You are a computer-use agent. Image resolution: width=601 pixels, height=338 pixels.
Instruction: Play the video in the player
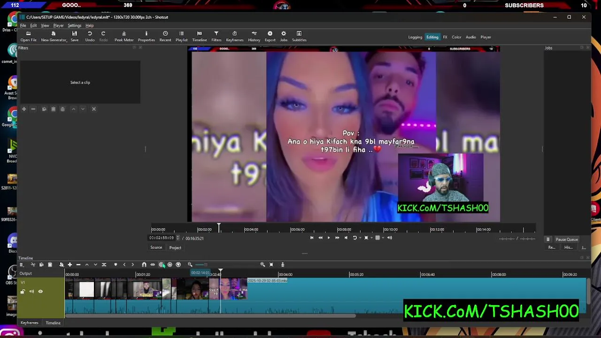[329, 238]
